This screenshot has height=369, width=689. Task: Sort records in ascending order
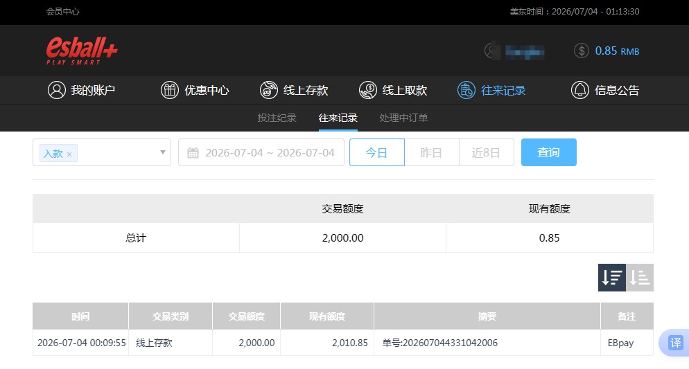pos(640,278)
